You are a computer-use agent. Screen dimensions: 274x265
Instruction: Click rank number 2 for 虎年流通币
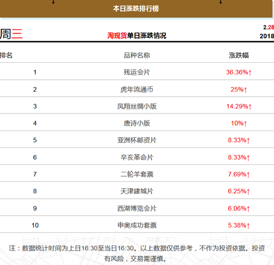[x=35, y=90]
